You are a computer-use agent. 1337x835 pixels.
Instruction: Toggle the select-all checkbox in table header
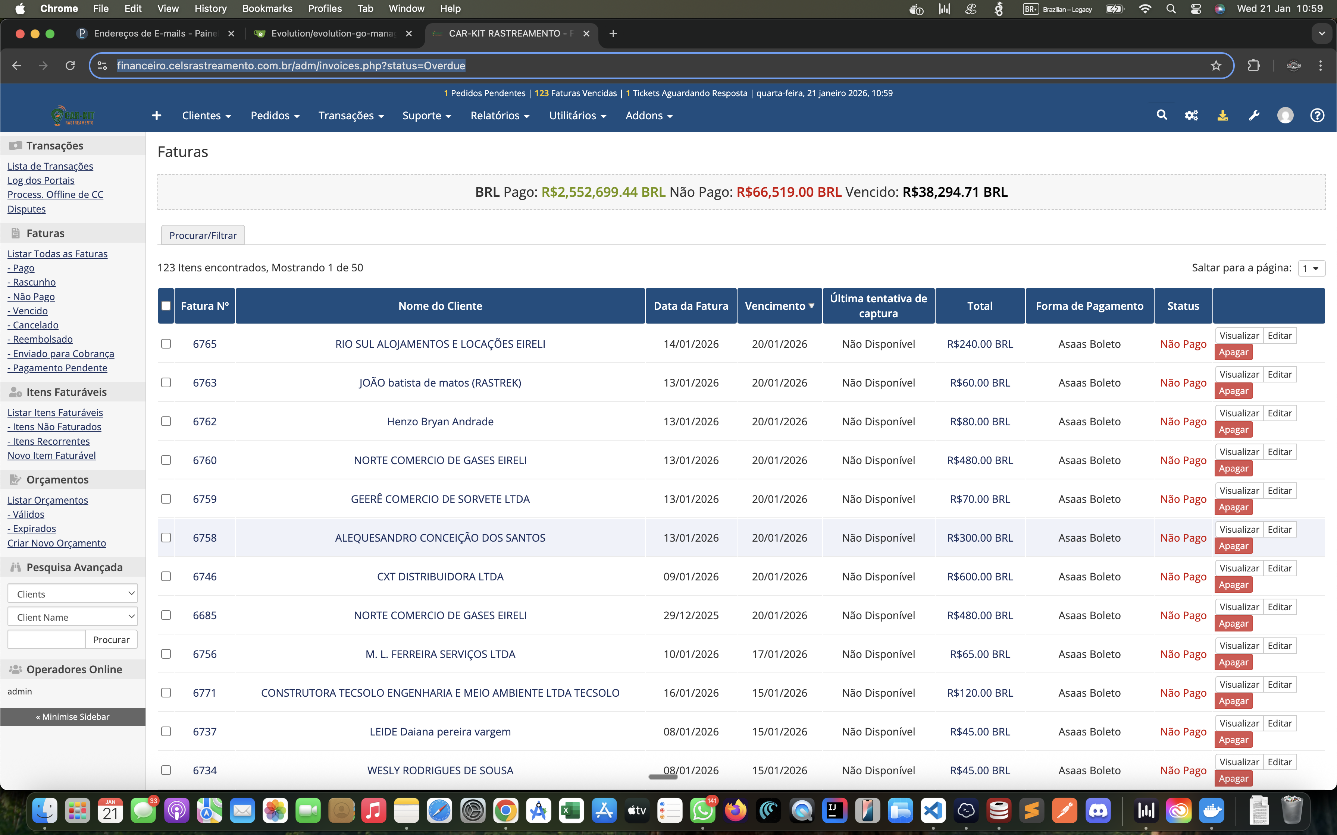[166, 305]
